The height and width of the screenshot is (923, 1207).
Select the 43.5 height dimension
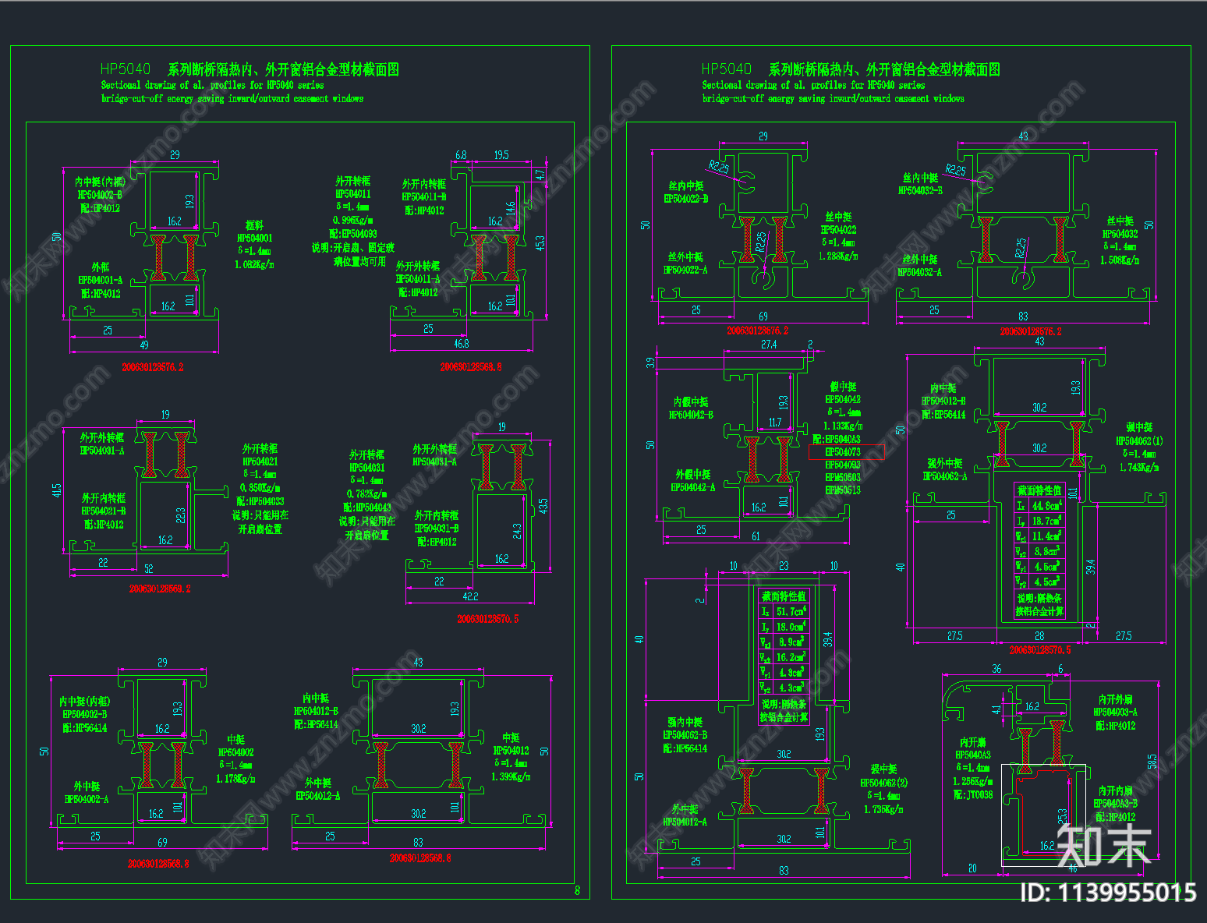[543, 506]
